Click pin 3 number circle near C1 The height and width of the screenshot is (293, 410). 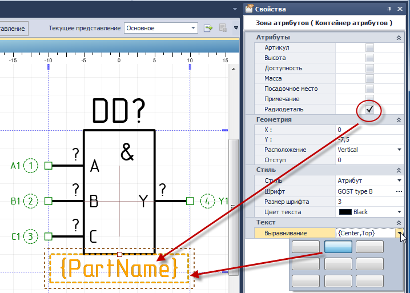(31, 236)
